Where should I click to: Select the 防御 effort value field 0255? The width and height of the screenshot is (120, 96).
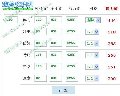tap(72, 43)
